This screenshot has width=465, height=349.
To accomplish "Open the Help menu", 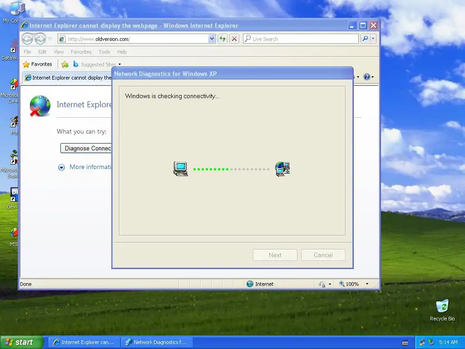I will 122,52.
